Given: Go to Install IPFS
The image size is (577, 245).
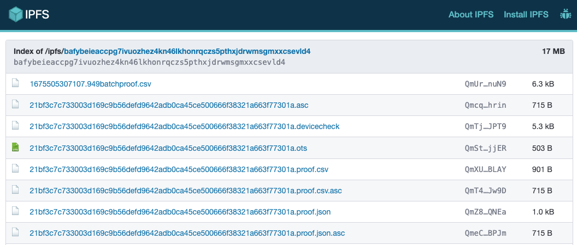Looking at the screenshot, I should (x=526, y=15).
